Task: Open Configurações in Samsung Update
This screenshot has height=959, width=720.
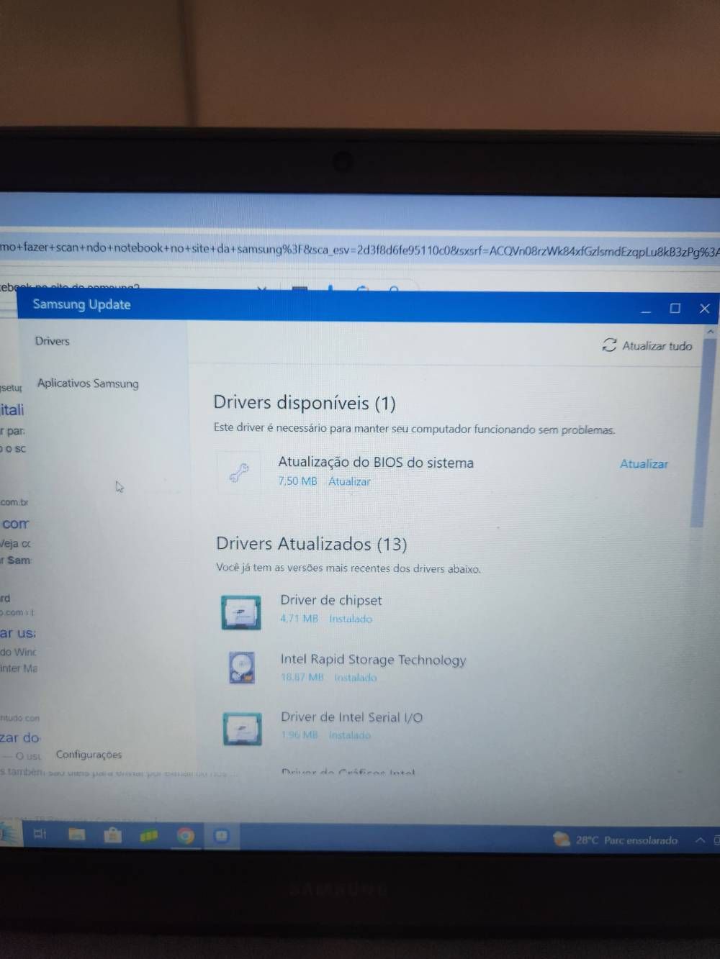Action: click(x=89, y=754)
